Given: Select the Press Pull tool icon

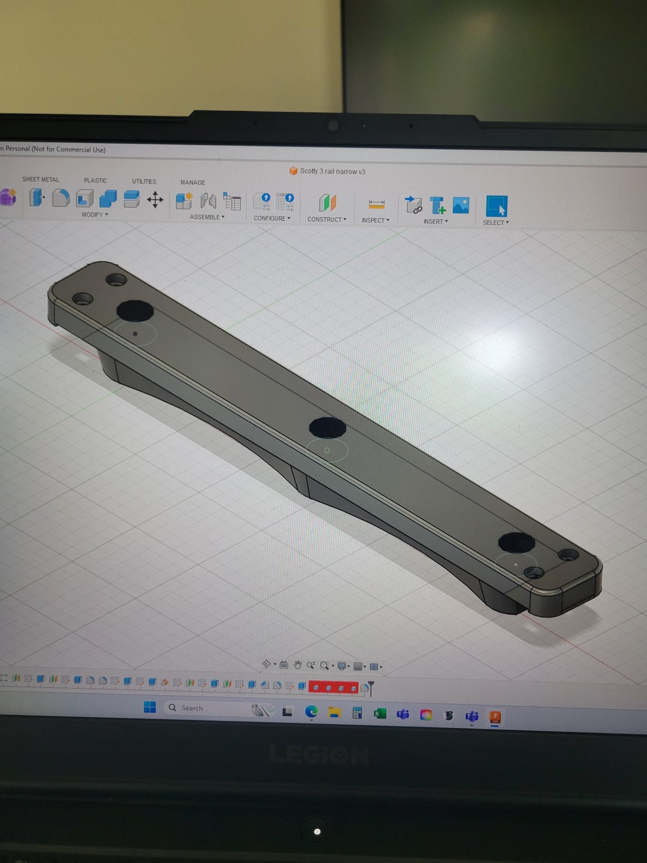Looking at the screenshot, I should [37, 198].
